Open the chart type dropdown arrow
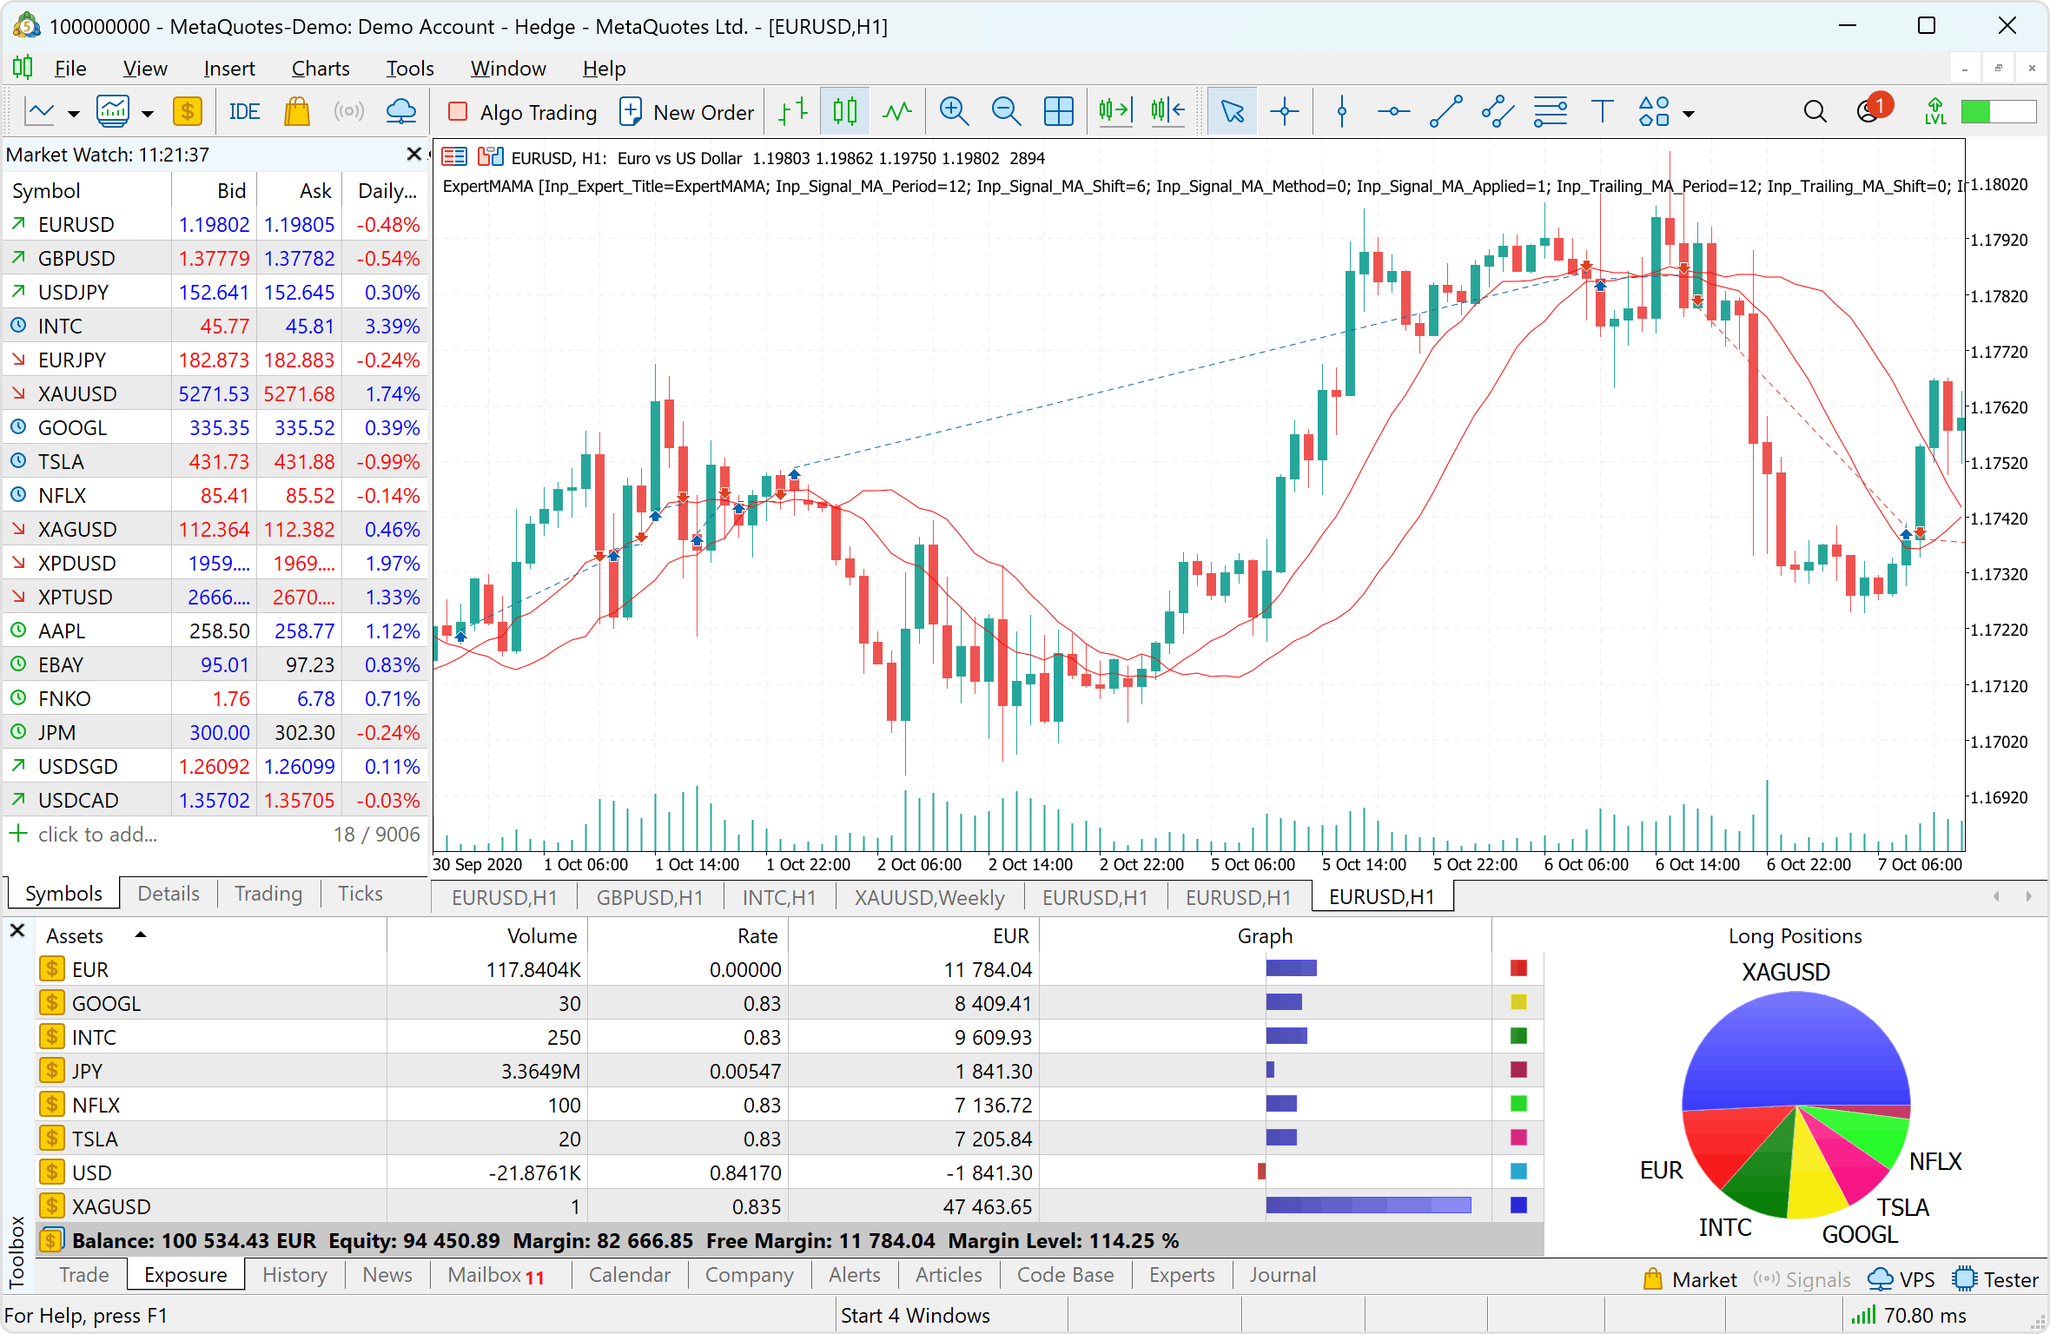 [x=74, y=114]
